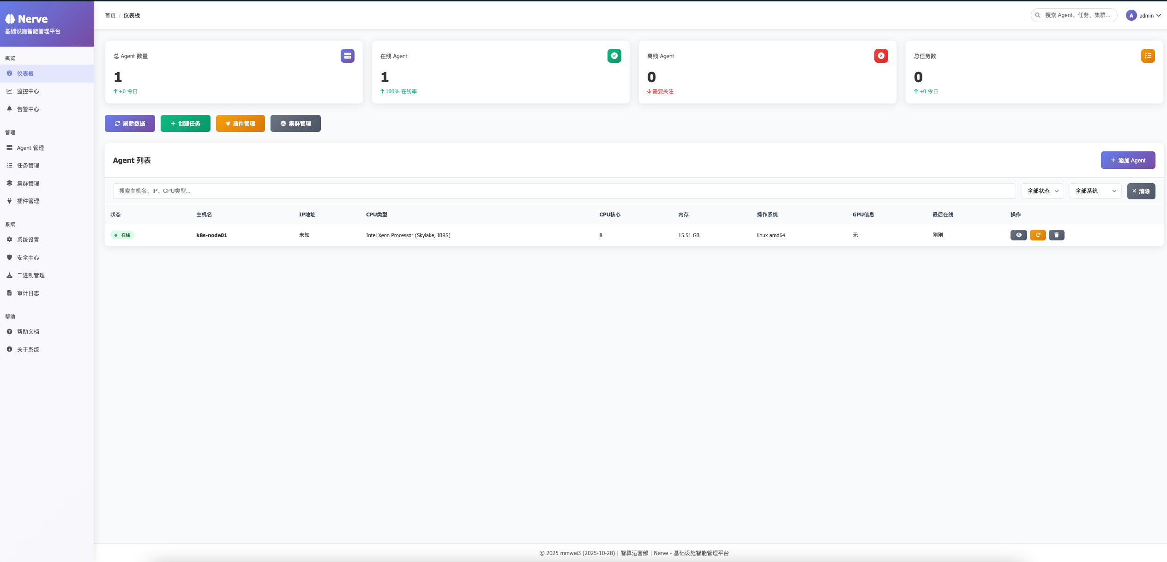This screenshot has height=562, width=1167.
Task: Go to 告警中心 in the sidebar
Action: (28, 109)
